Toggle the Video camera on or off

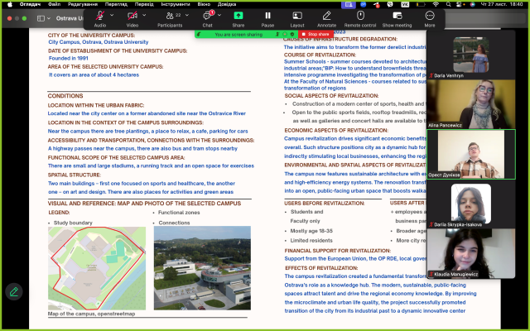132,16
